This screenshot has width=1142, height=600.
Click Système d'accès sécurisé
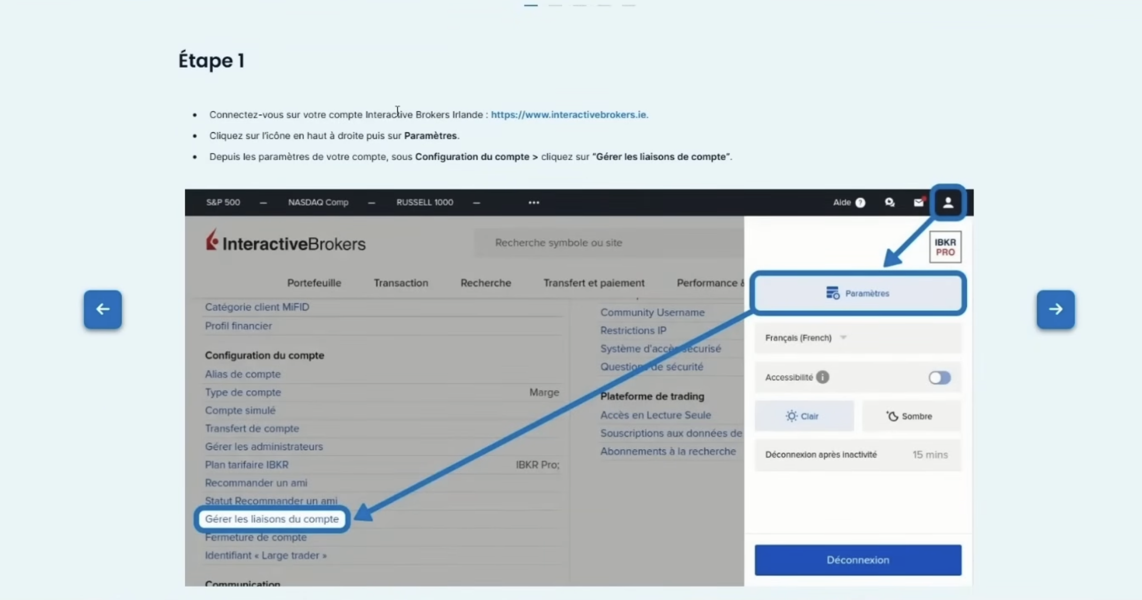660,349
